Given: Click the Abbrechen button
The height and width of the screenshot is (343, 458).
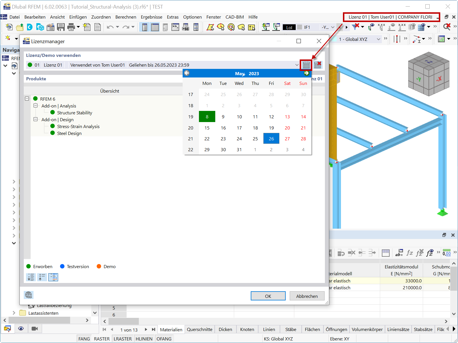Looking at the screenshot, I should pyautogui.click(x=307, y=296).
